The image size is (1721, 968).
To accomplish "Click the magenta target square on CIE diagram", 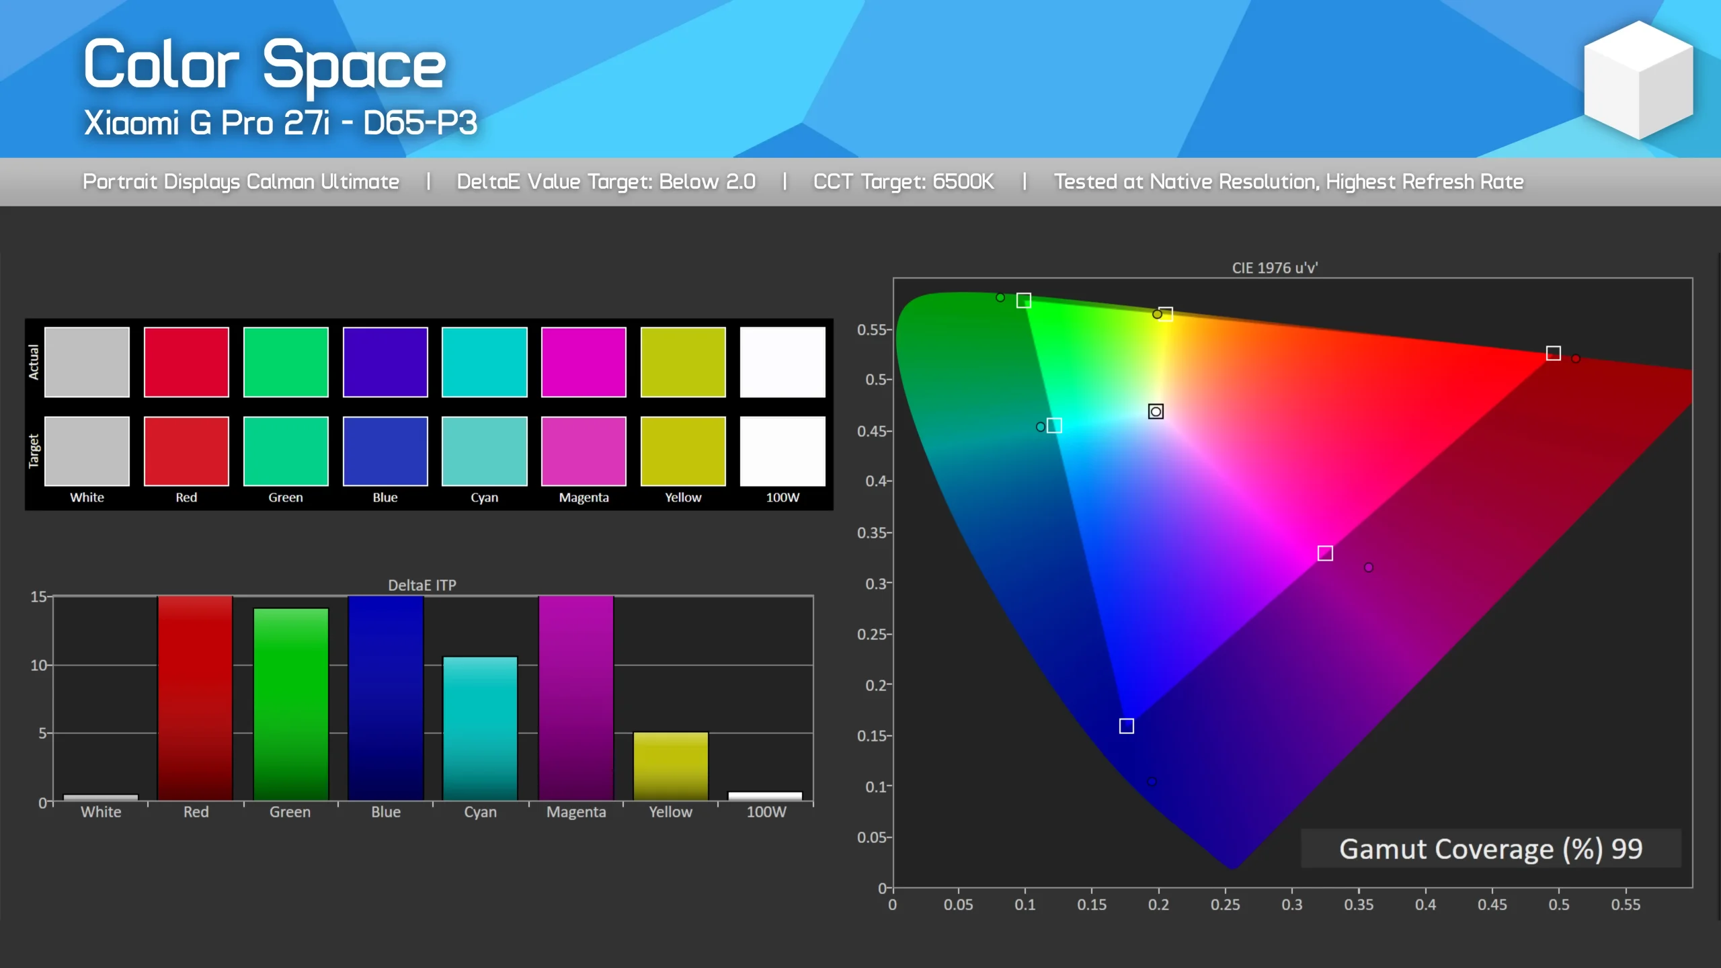I will coord(1325,553).
